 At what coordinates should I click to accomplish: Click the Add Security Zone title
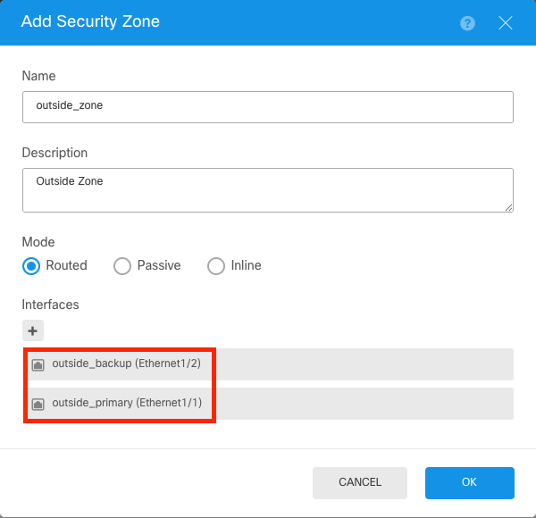pos(90,21)
